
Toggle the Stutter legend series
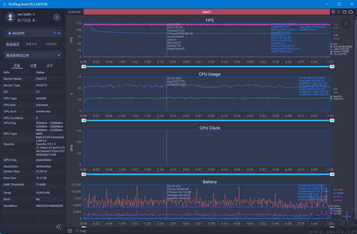[339, 52]
